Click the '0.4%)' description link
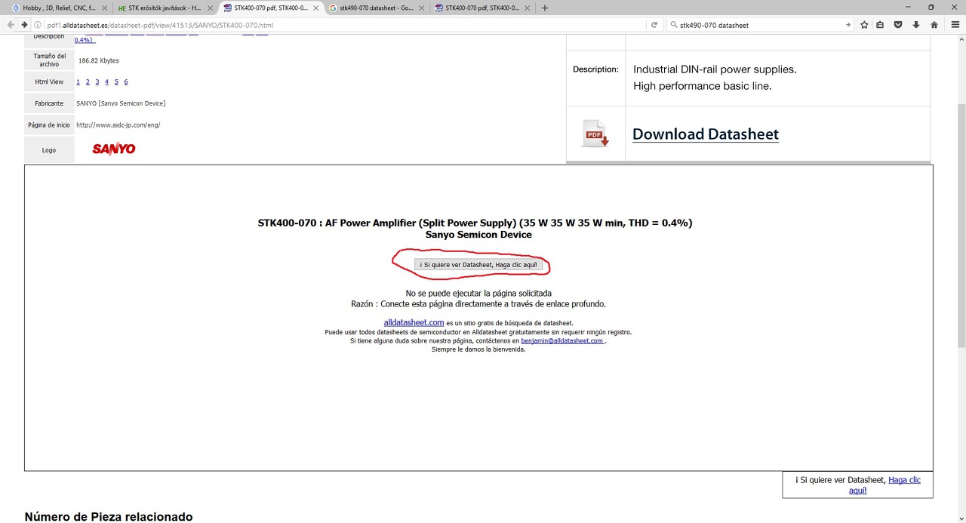Image resolution: width=966 pixels, height=523 pixels. click(84, 40)
